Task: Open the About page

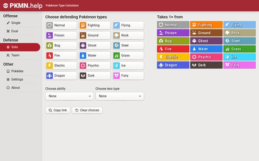Action: click(21, 88)
